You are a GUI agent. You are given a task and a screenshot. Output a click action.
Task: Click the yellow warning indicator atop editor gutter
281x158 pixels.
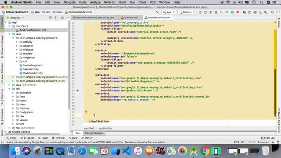[275, 22]
